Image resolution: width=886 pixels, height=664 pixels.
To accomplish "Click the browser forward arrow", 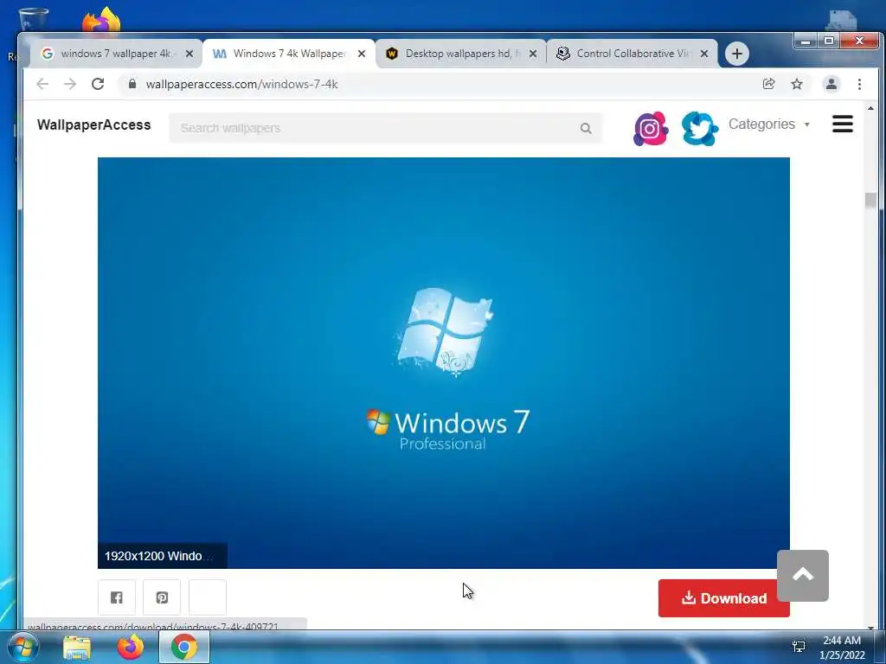I will pos(70,84).
